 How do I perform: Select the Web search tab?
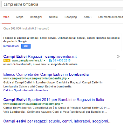coord(6,17)
